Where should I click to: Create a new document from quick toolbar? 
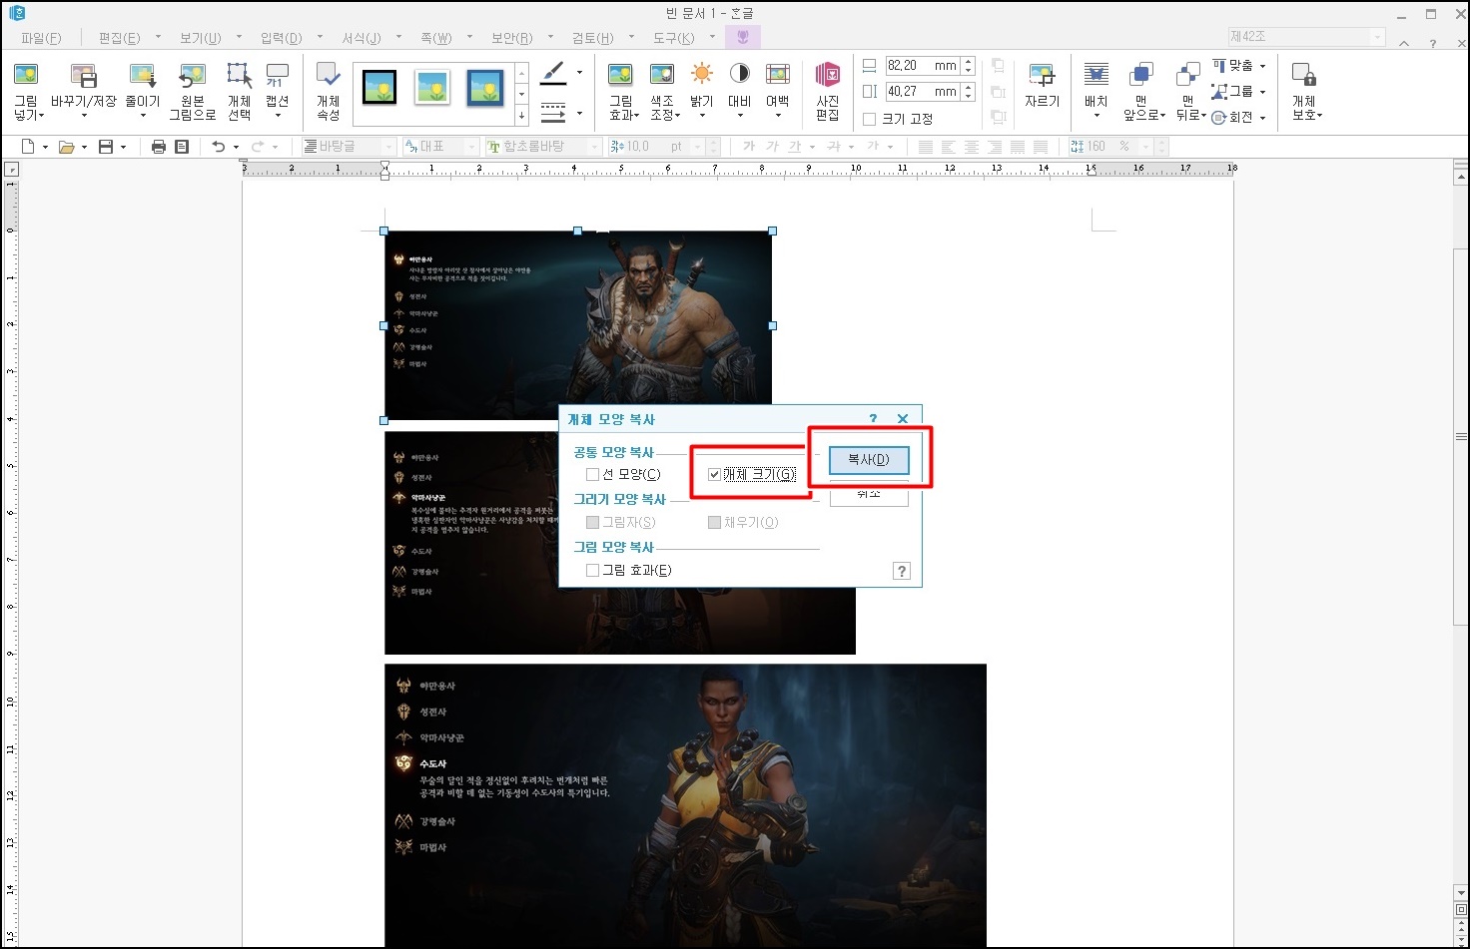tap(28, 147)
